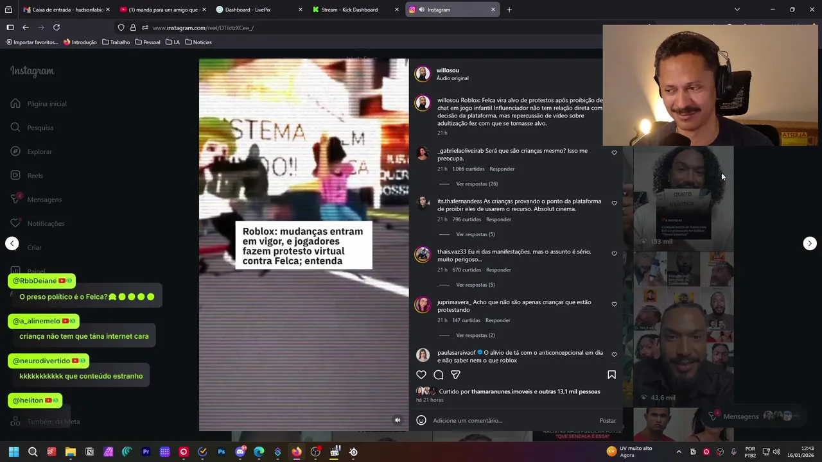Viewport: 822px width, 462px height.
Task: Share the reel with the paper plane icon
Action: click(455, 375)
